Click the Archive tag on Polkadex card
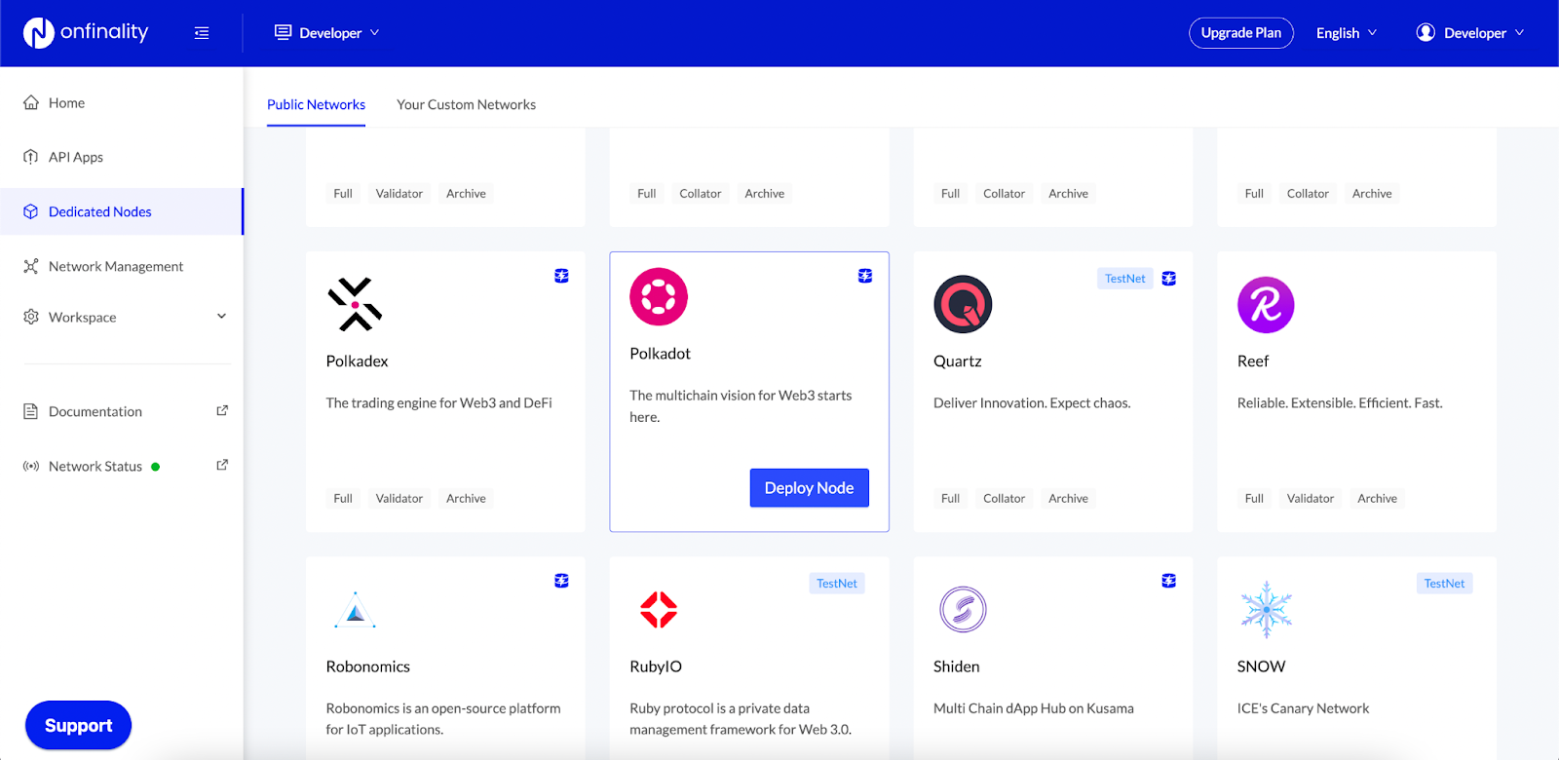 tap(466, 499)
